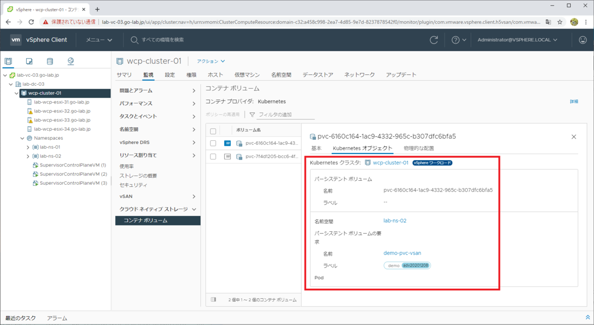Expand lab-ns-01 namespace node
The height and width of the screenshot is (325, 594).
coord(28,147)
